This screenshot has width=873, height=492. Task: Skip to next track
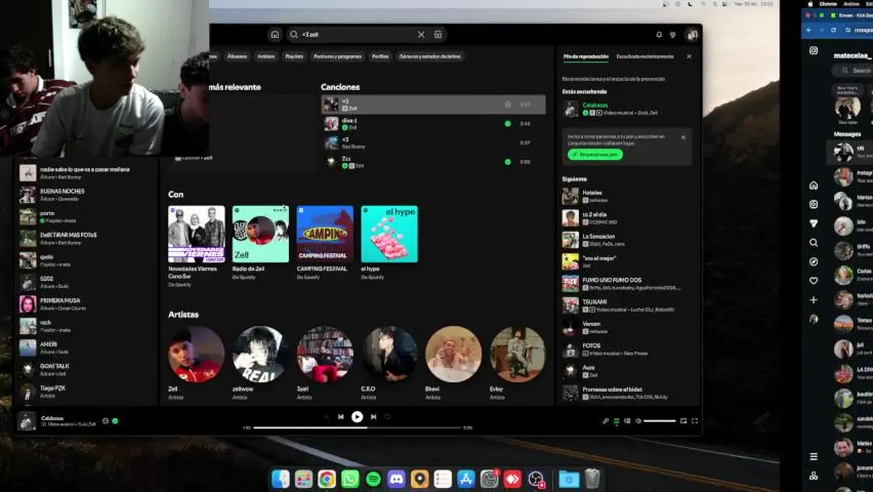373,416
